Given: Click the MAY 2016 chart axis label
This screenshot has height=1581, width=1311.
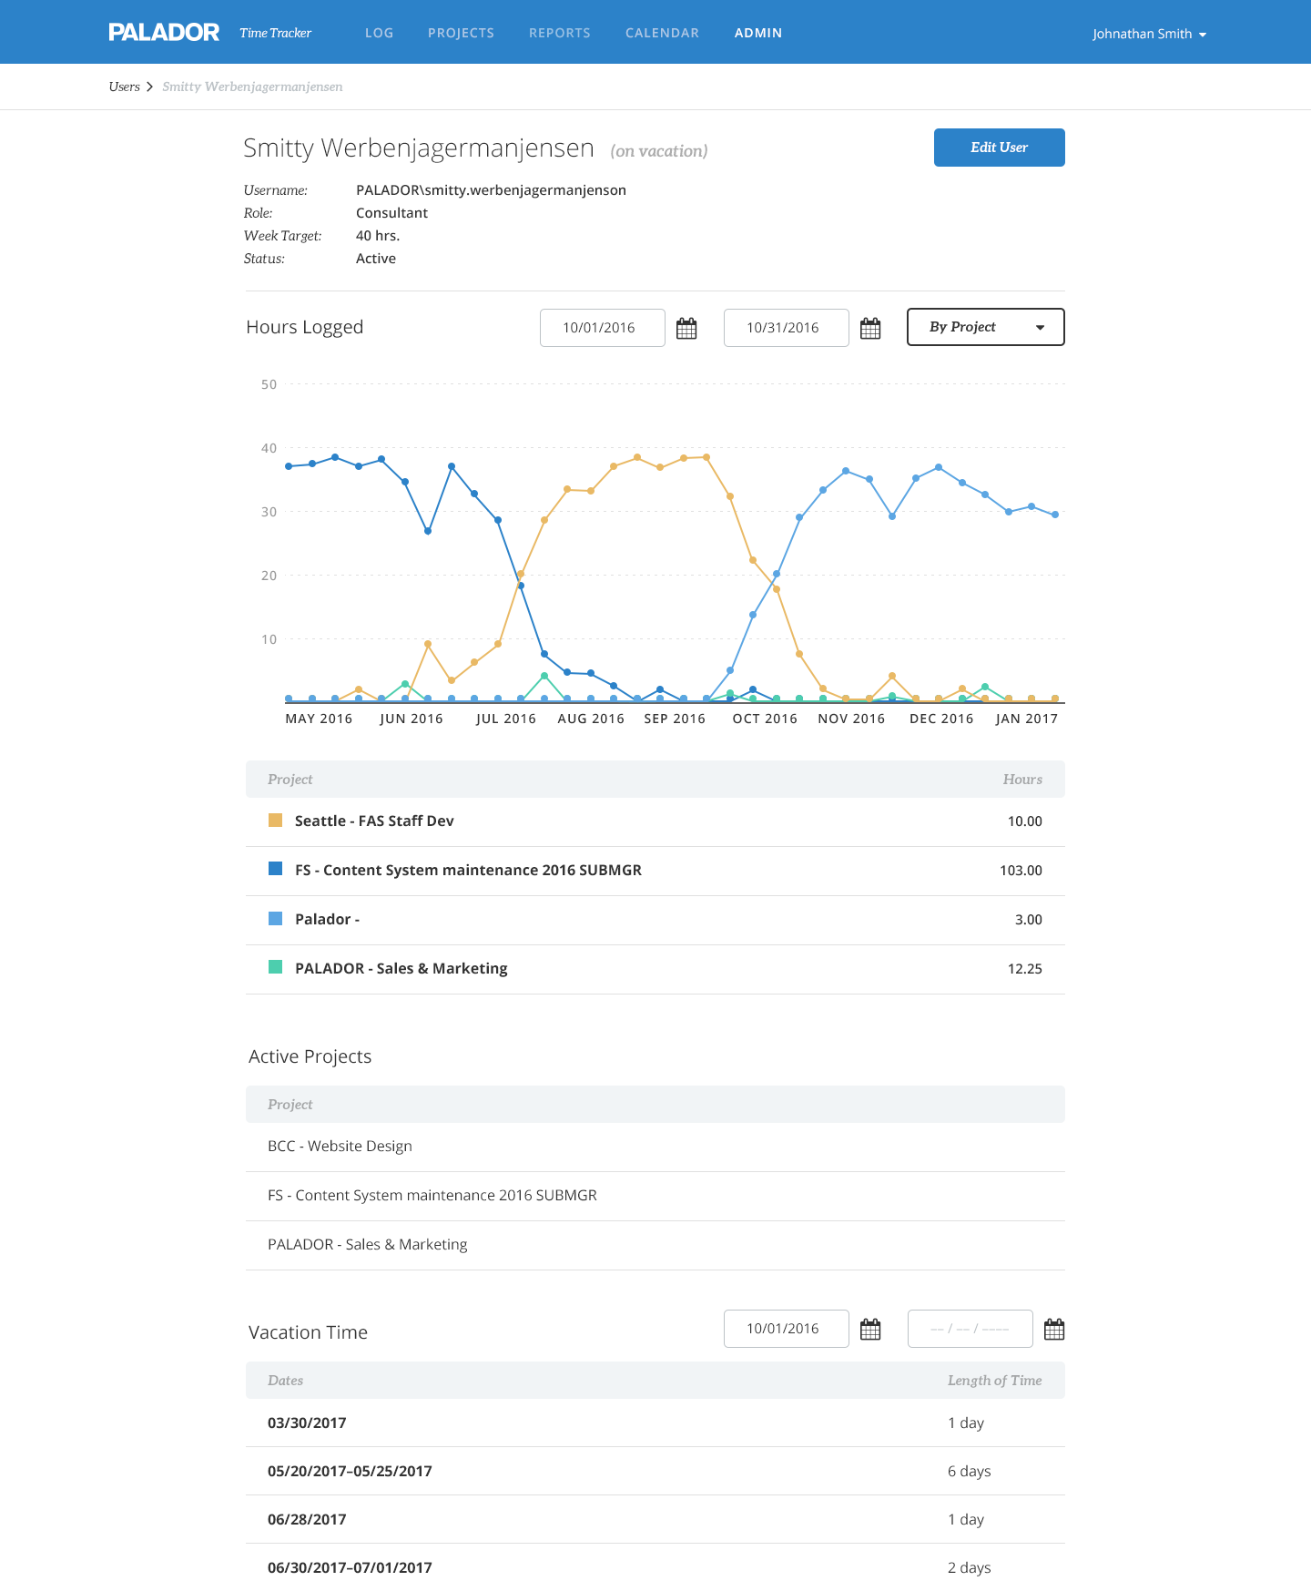Looking at the screenshot, I should pos(319,719).
